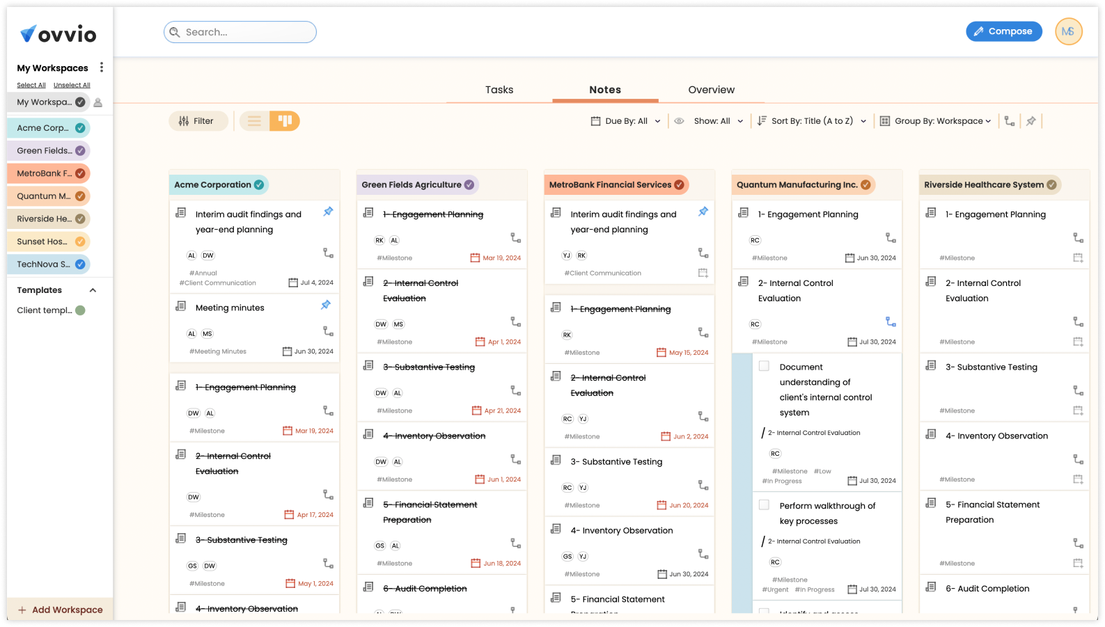Viewport: 1105px width, 627px height.
Task: Click note icon of Riverside 5- Financial Statement Preparation
Action: point(931,503)
